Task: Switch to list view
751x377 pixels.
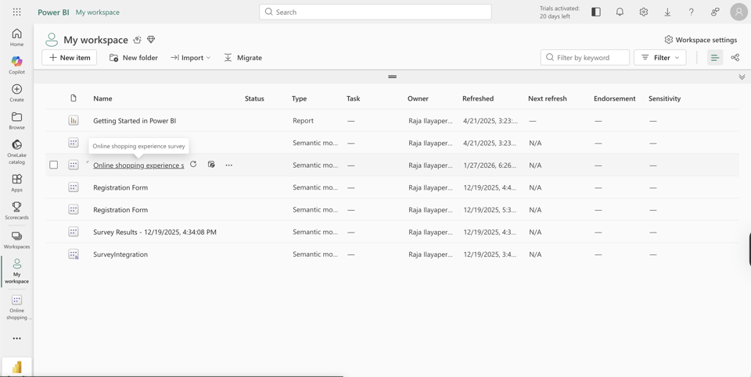Action: (x=715, y=57)
